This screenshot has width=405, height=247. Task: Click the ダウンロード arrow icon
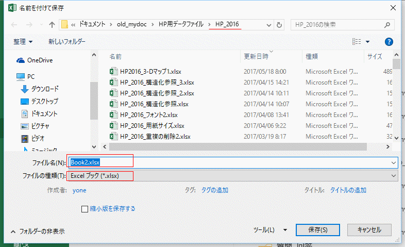25,89
